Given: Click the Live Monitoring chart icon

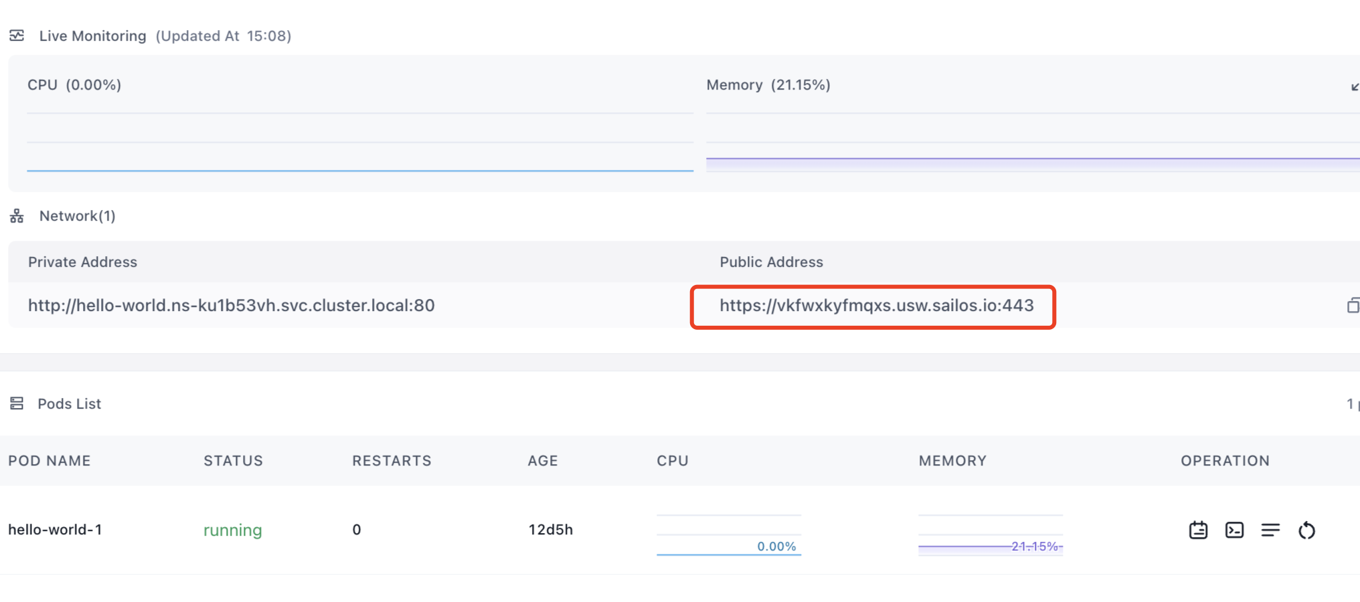Looking at the screenshot, I should coord(17,35).
